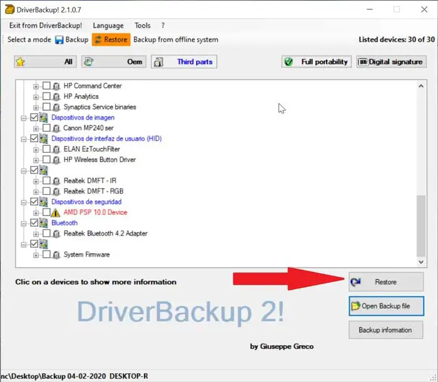Click the category icon of Dispositivos de interfaz de usuario
Image resolution: width=438 pixels, height=382 pixels.
click(44, 138)
